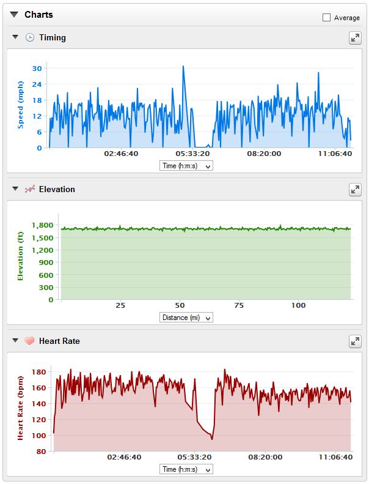Collapse the Charts panel

pyautogui.click(x=14, y=15)
